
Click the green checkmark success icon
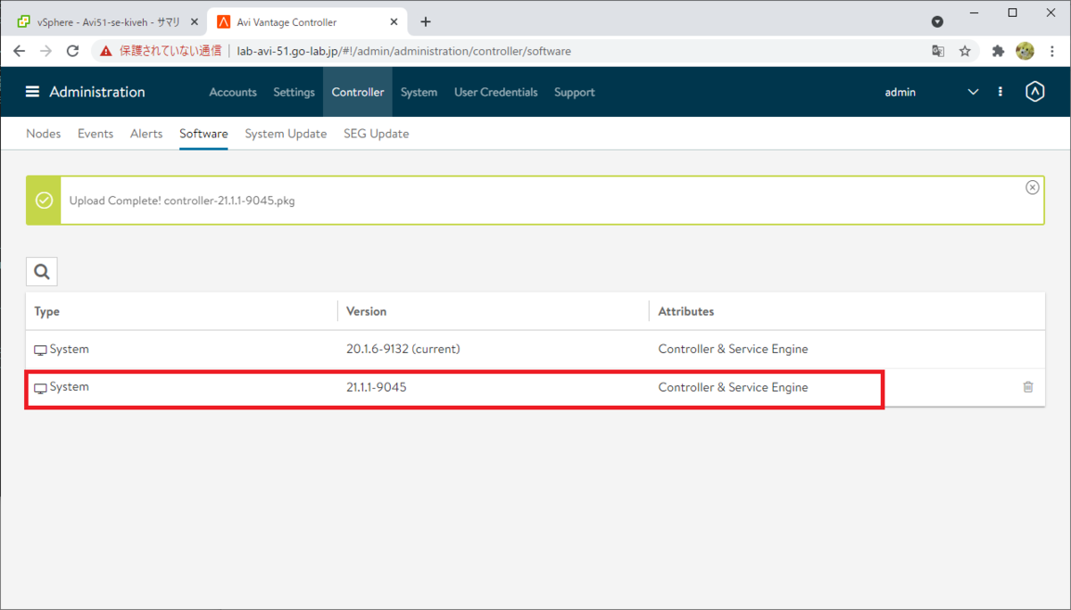point(44,201)
